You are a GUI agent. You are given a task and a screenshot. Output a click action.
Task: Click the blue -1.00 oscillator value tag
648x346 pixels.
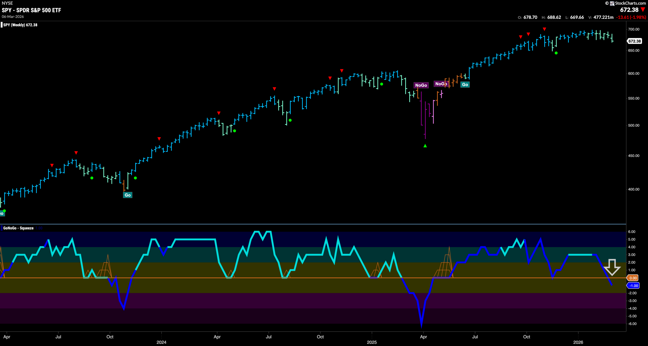[x=633, y=286]
